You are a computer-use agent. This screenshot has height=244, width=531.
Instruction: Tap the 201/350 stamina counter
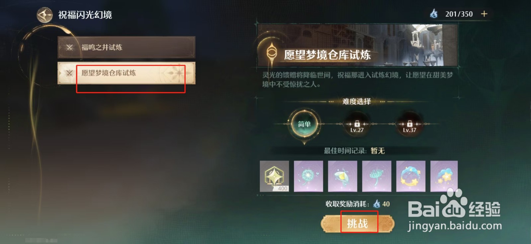(459, 14)
